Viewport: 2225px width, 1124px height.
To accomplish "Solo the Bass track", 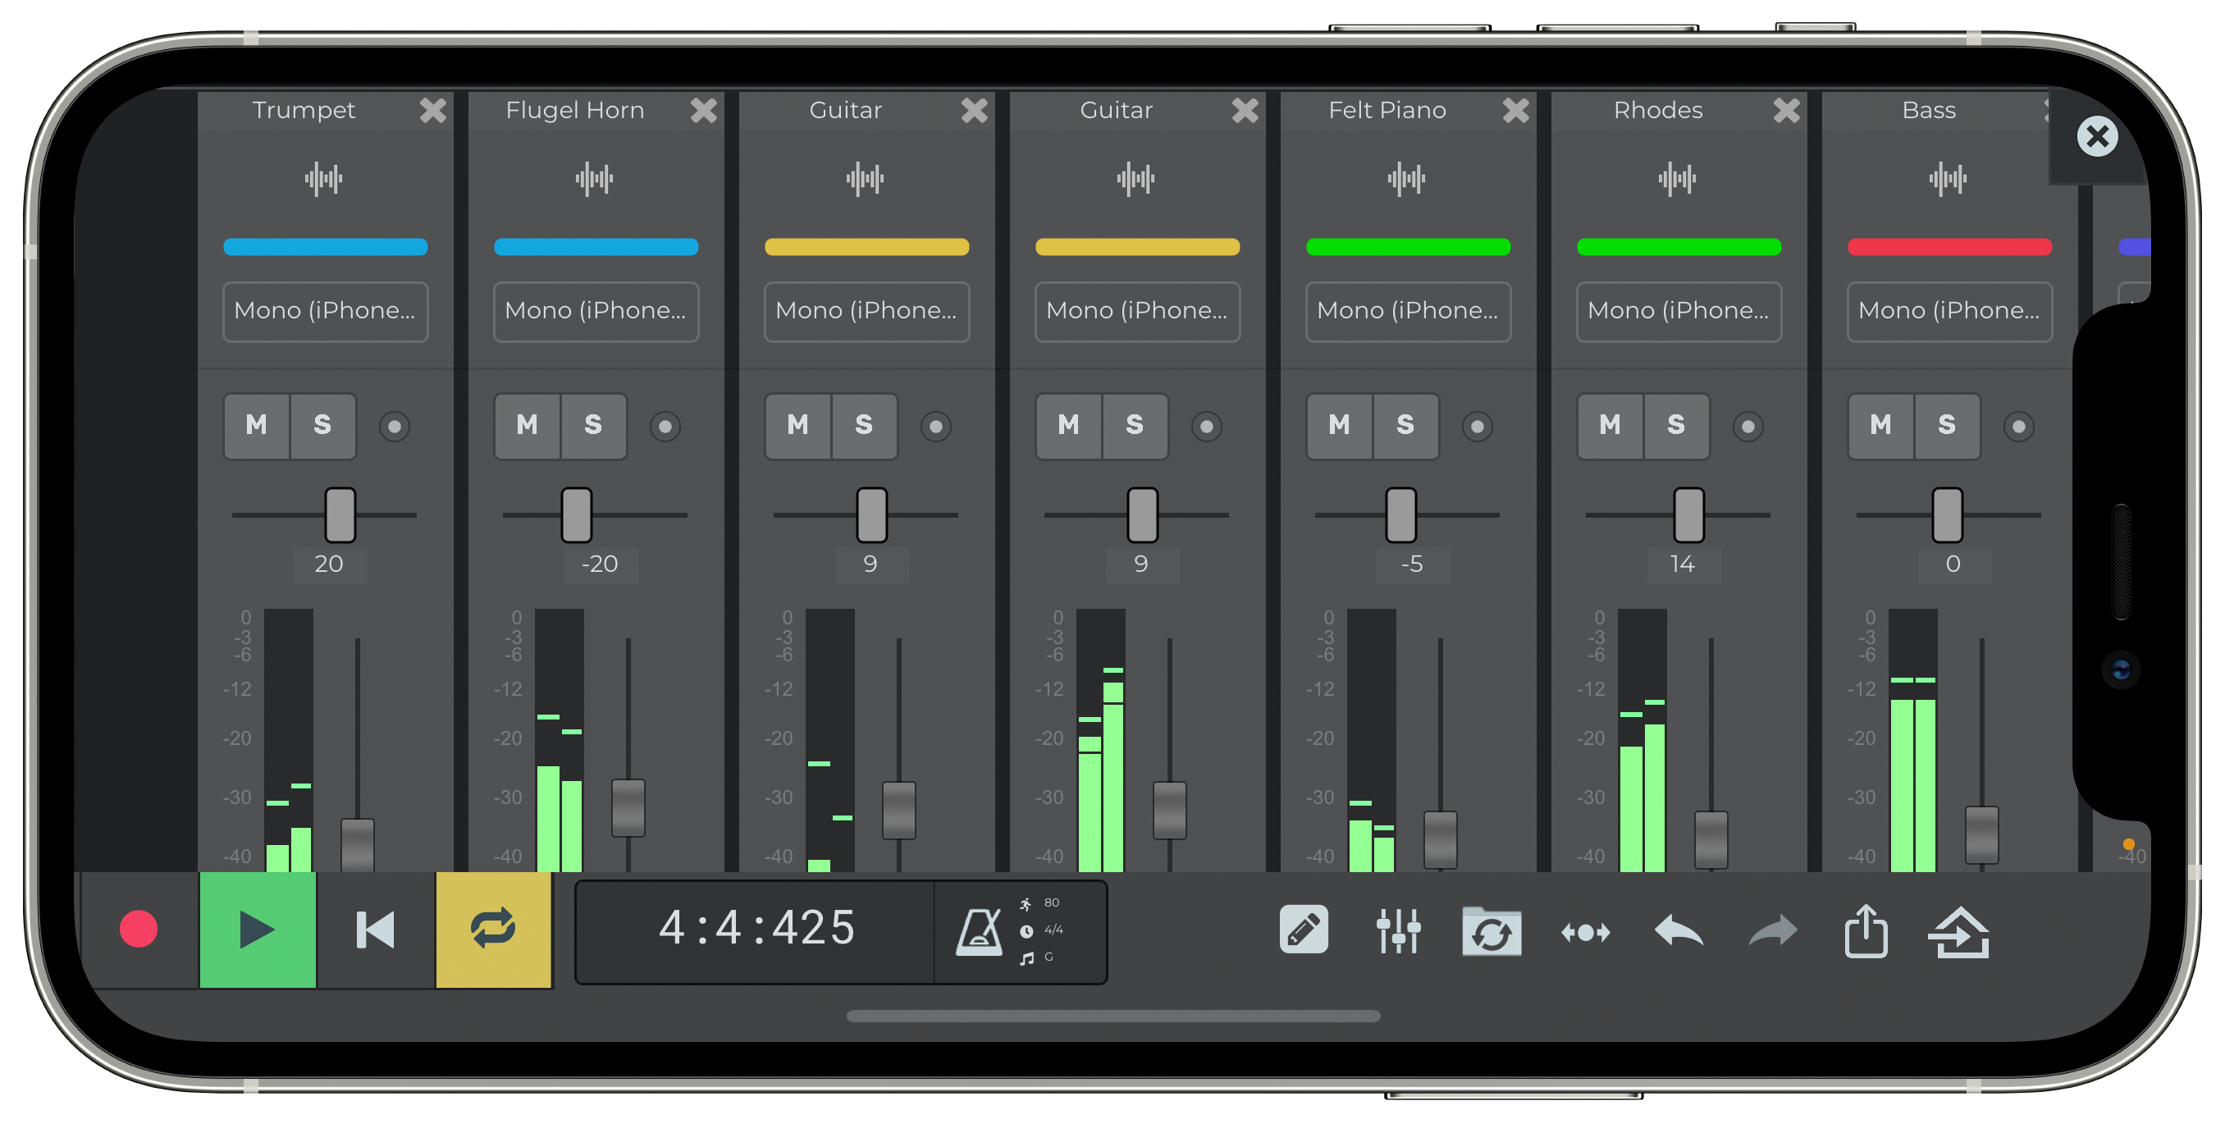I will click(1946, 426).
